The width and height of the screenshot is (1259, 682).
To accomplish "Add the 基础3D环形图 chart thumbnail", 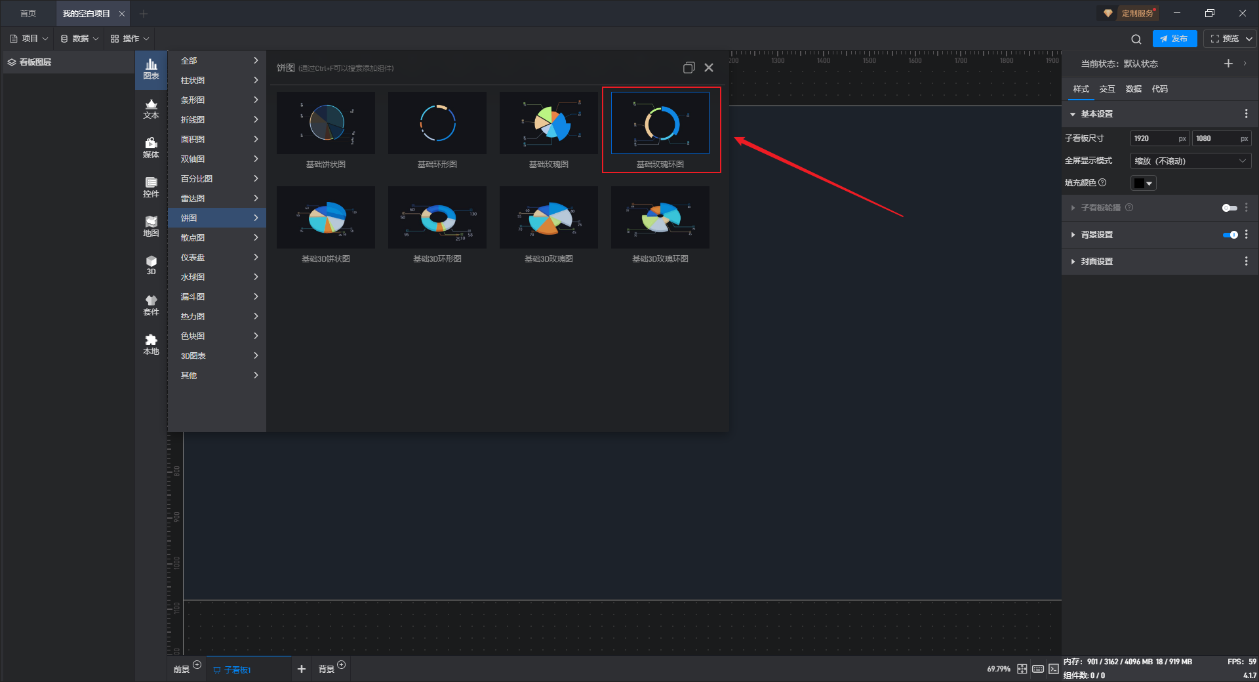I will click(x=437, y=218).
